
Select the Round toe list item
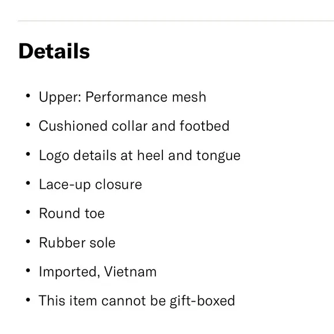72,213
